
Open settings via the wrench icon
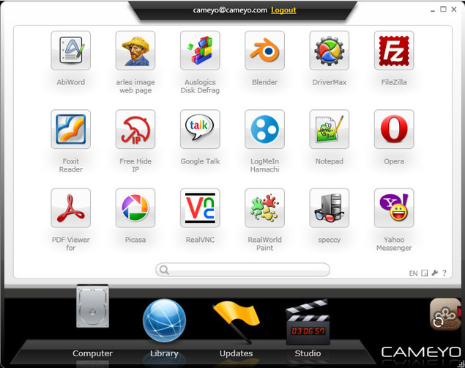[434, 273]
